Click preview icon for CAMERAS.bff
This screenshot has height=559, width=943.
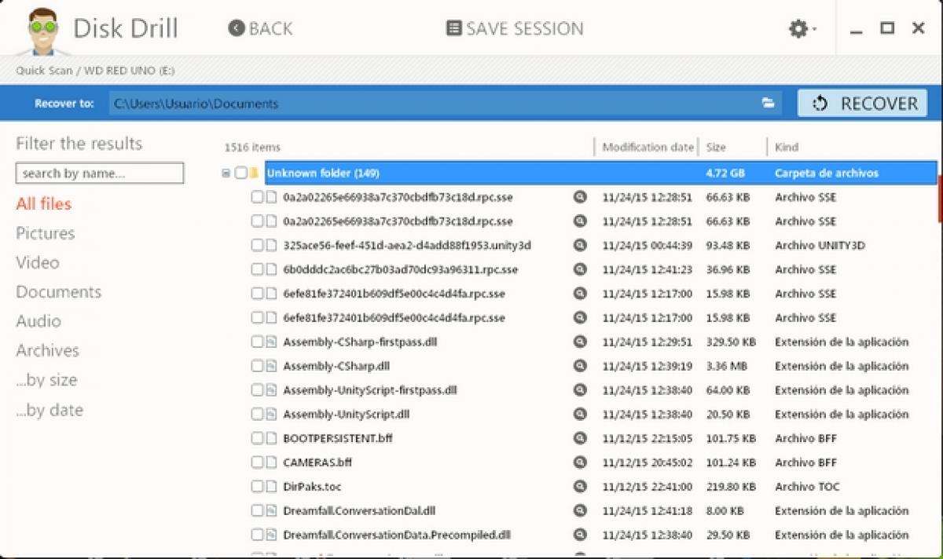pos(580,462)
